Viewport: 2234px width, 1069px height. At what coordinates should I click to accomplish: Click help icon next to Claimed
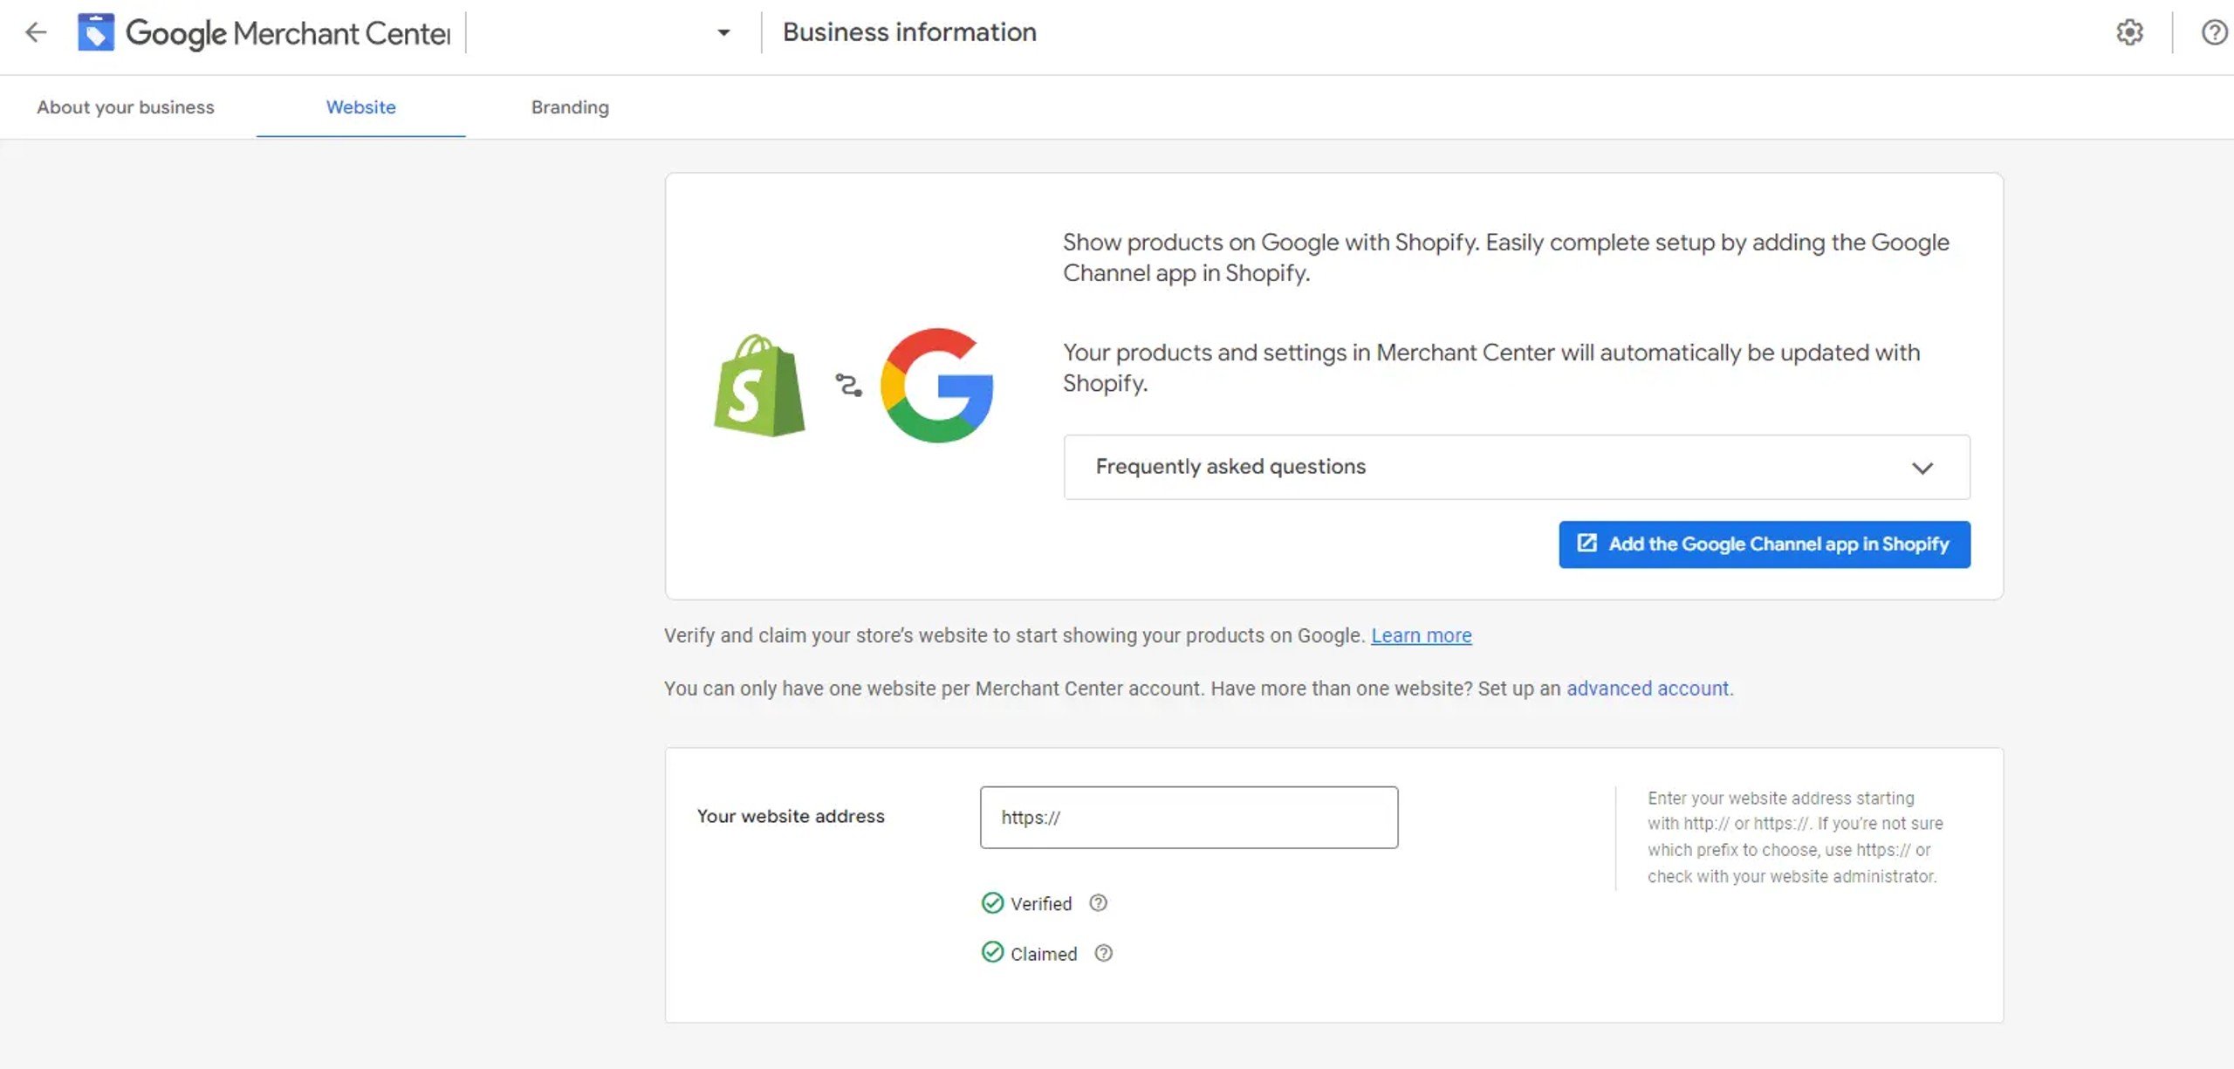[1103, 953]
